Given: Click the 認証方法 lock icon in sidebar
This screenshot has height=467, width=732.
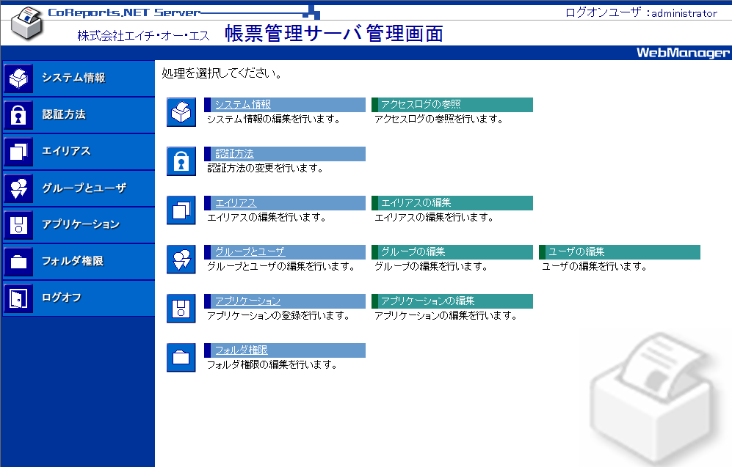Looking at the screenshot, I should pyautogui.click(x=18, y=115).
